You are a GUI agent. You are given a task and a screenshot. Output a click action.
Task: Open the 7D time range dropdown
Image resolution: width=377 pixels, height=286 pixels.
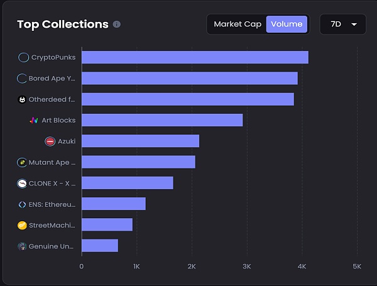343,25
